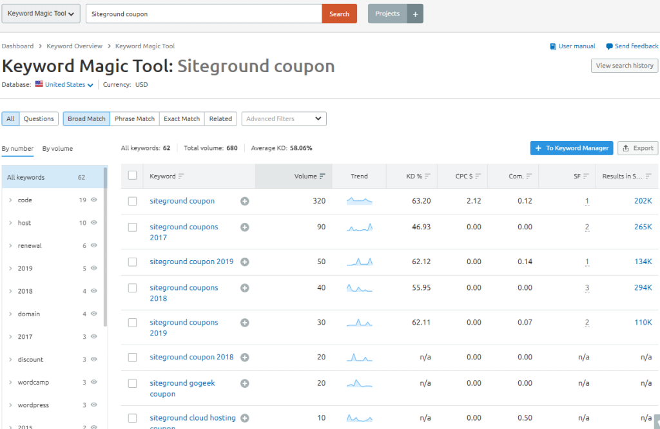Open View search history
Screen dimensions: 660x429
pyautogui.click(x=625, y=66)
